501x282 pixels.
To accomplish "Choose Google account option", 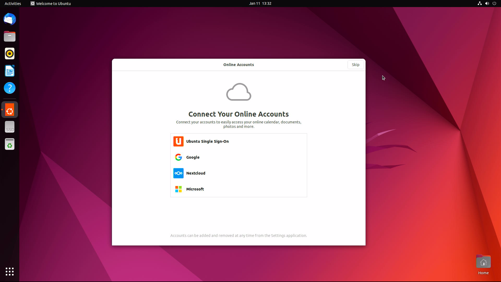I will [239, 157].
